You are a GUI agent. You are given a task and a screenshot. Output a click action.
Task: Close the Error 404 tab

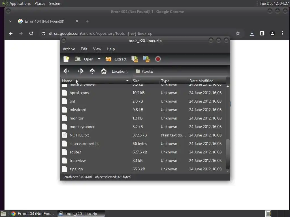click(x=77, y=21)
